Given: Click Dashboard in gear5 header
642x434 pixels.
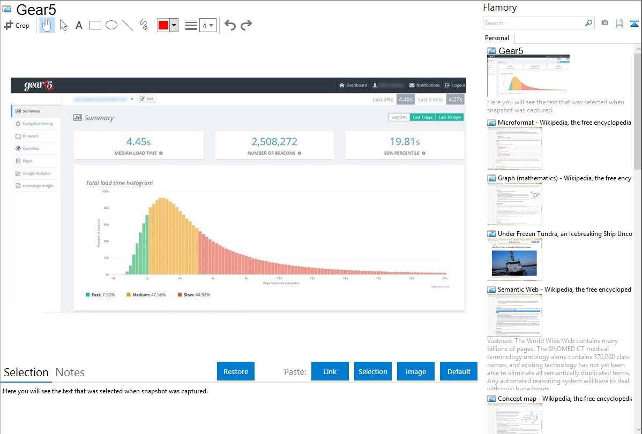Looking at the screenshot, I should point(353,85).
